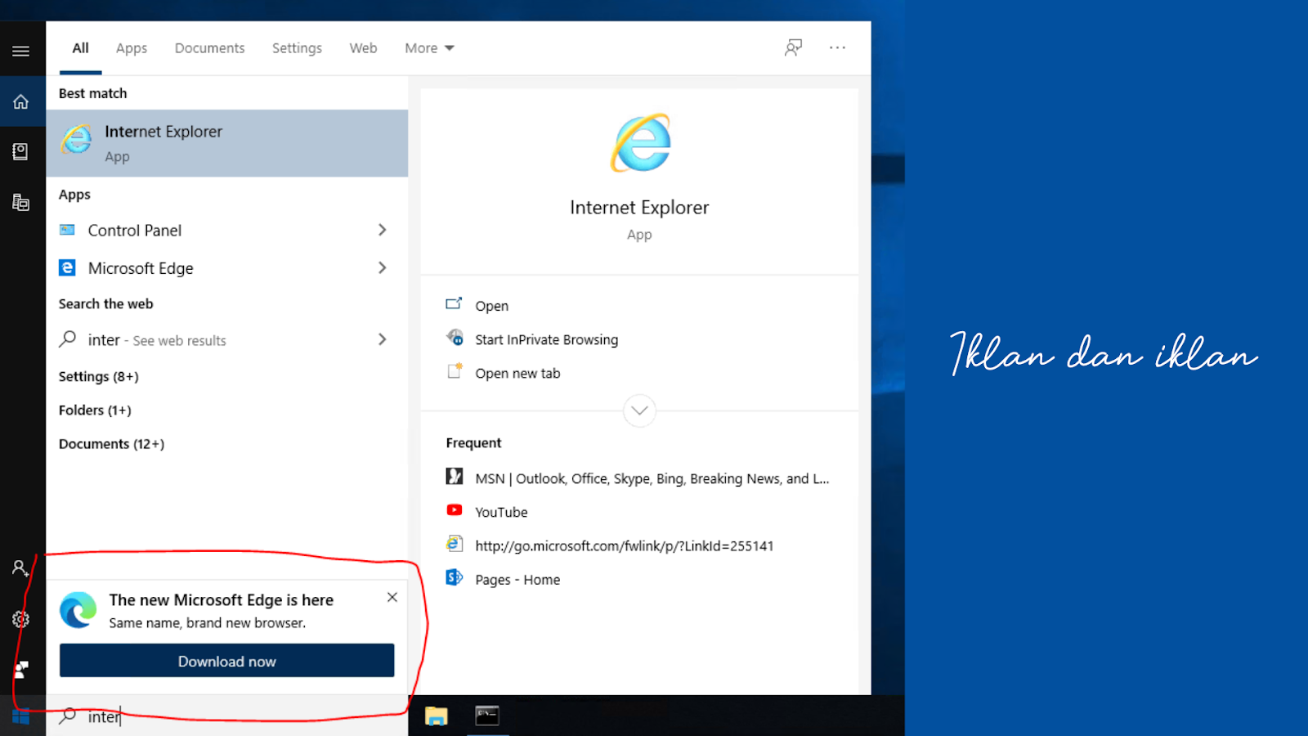Open the YouTube frequent site
The width and height of the screenshot is (1308, 736).
coord(501,512)
